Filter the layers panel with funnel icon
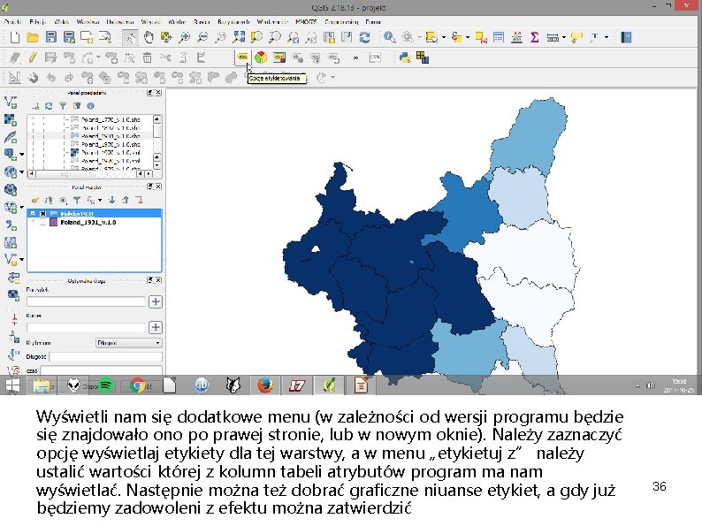 [x=77, y=200]
